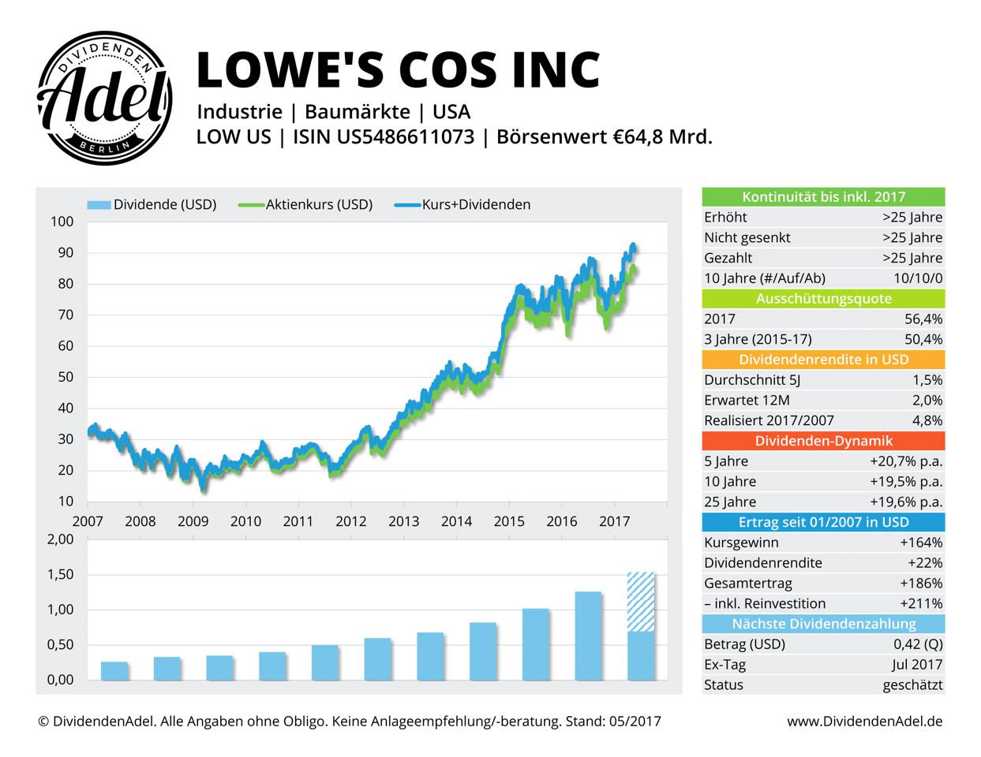Click the "Erhöht >25 Jahre" row
Viewport: 981px width, 757px height.
(823, 217)
